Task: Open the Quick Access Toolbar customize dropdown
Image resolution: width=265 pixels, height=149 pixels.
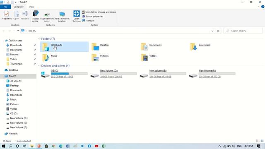Action: [x=16, y=2]
